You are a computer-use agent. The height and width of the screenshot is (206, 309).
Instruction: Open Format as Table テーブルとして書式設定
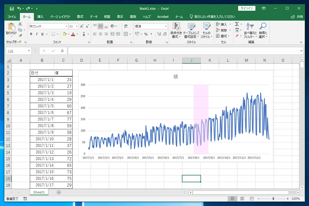click(191, 30)
